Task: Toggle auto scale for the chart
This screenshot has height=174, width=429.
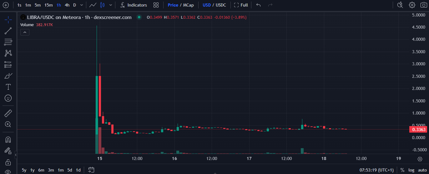Action: [x=422, y=170]
